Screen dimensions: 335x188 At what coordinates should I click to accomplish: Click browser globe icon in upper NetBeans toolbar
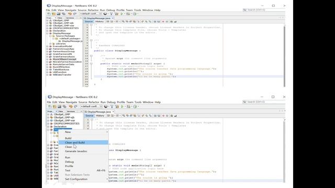[x=105, y=14]
